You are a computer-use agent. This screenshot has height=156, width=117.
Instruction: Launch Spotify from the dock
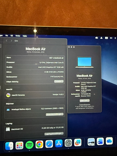point(29,145)
